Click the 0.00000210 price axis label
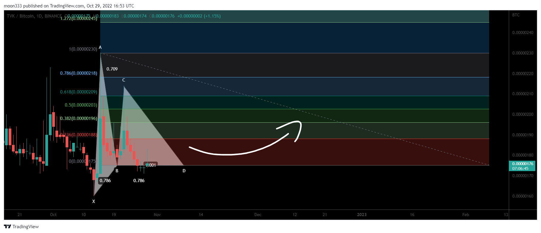 (x=523, y=94)
